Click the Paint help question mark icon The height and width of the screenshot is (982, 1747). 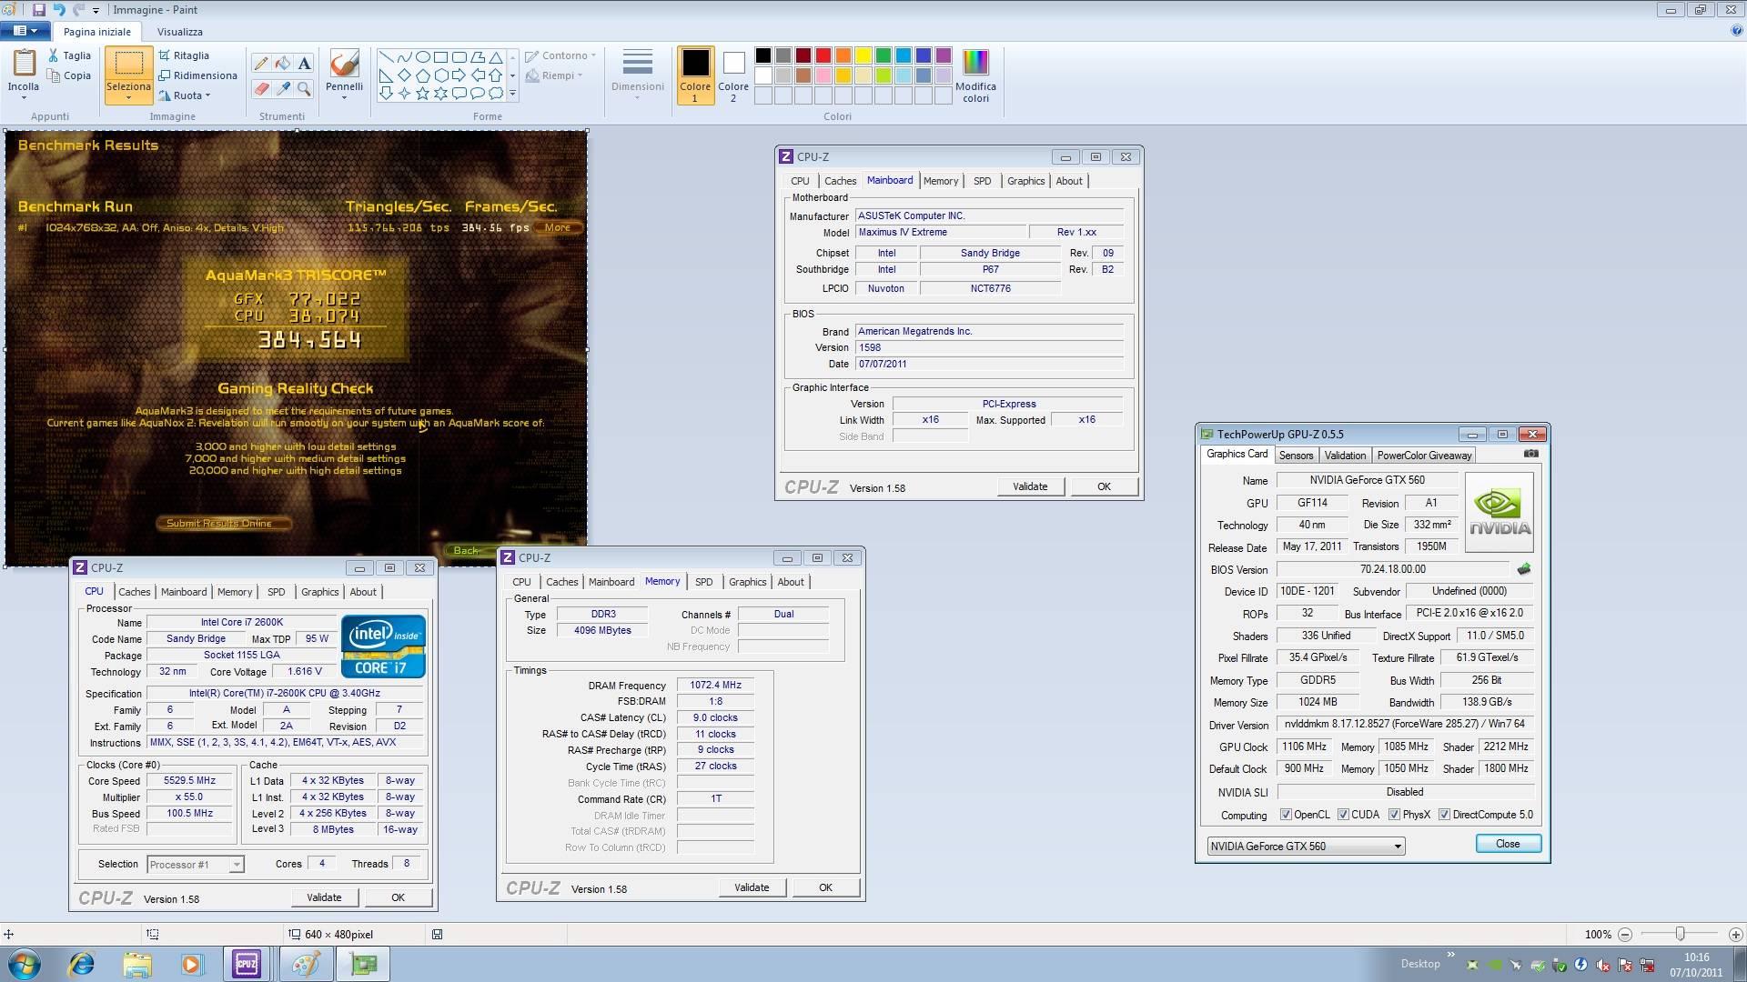tap(1736, 31)
